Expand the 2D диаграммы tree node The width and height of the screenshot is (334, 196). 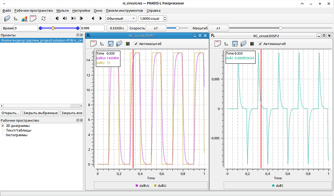3,126
